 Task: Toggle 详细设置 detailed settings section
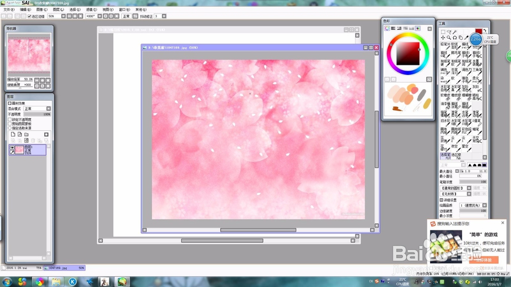coord(442,200)
